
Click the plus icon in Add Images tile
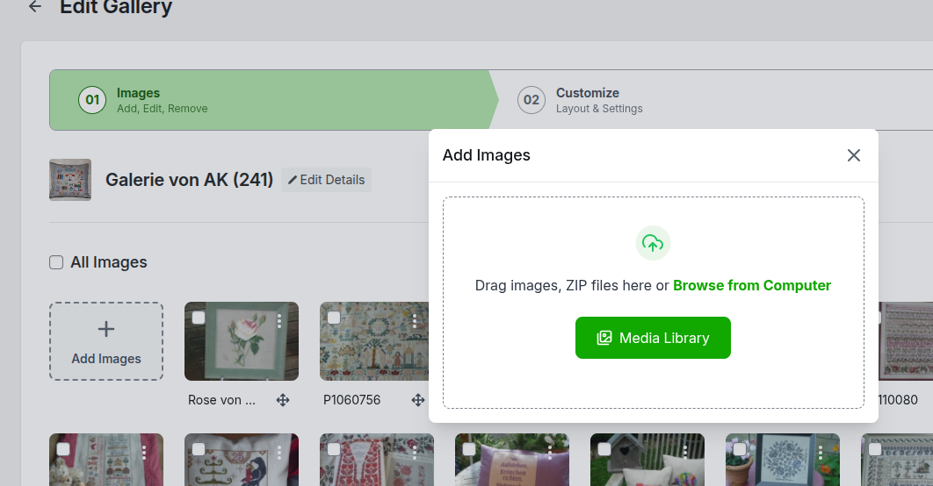tap(106, 329)
